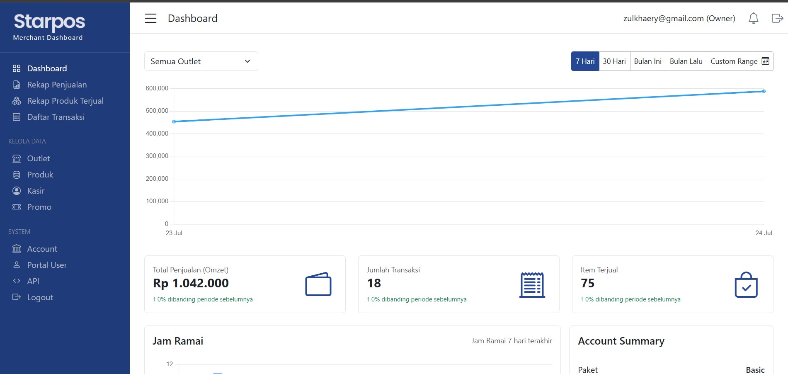Click the Dashboard page title in header
Viewport: 788px width, 374px height.
[x=192, y=18]
